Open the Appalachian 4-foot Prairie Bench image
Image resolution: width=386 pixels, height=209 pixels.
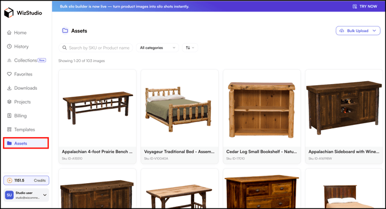tap(97, 108)
